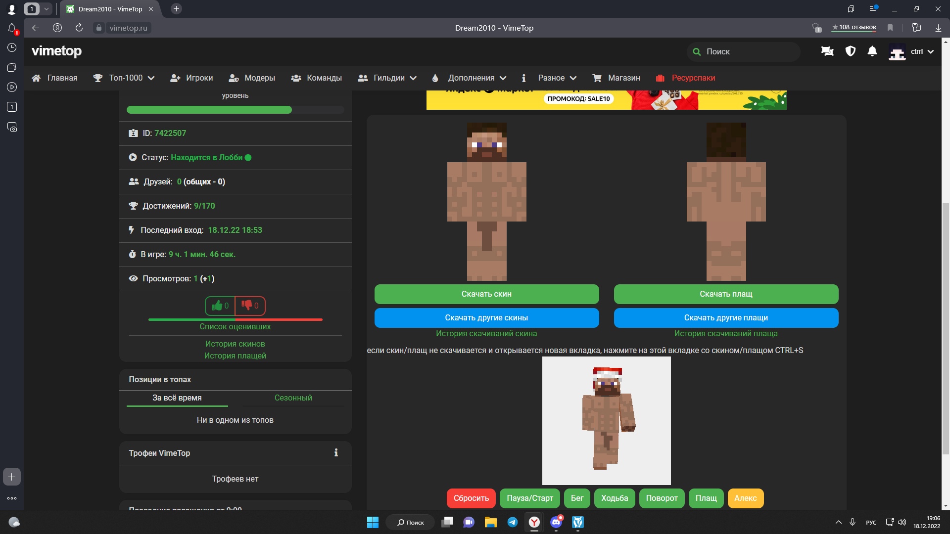Expand the Гильдии dropdown menu
The image size is (950, 534).
pos(394,78)
